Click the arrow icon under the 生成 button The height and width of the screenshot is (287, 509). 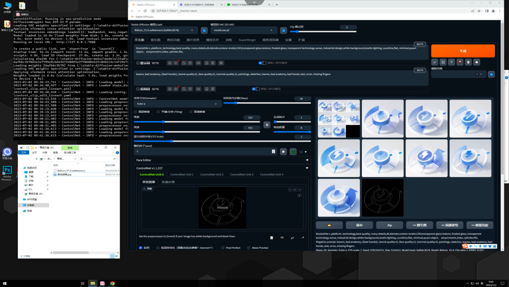435,62
